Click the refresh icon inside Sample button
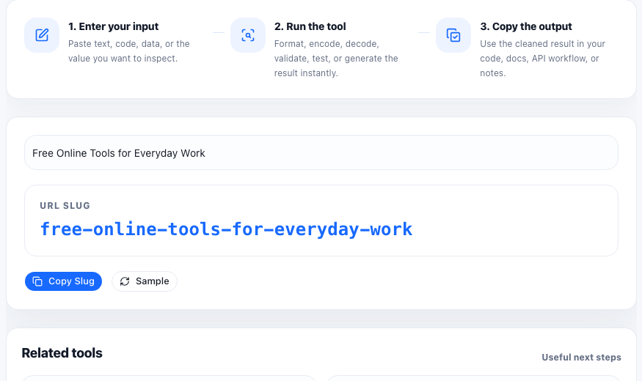 (125, 281)
